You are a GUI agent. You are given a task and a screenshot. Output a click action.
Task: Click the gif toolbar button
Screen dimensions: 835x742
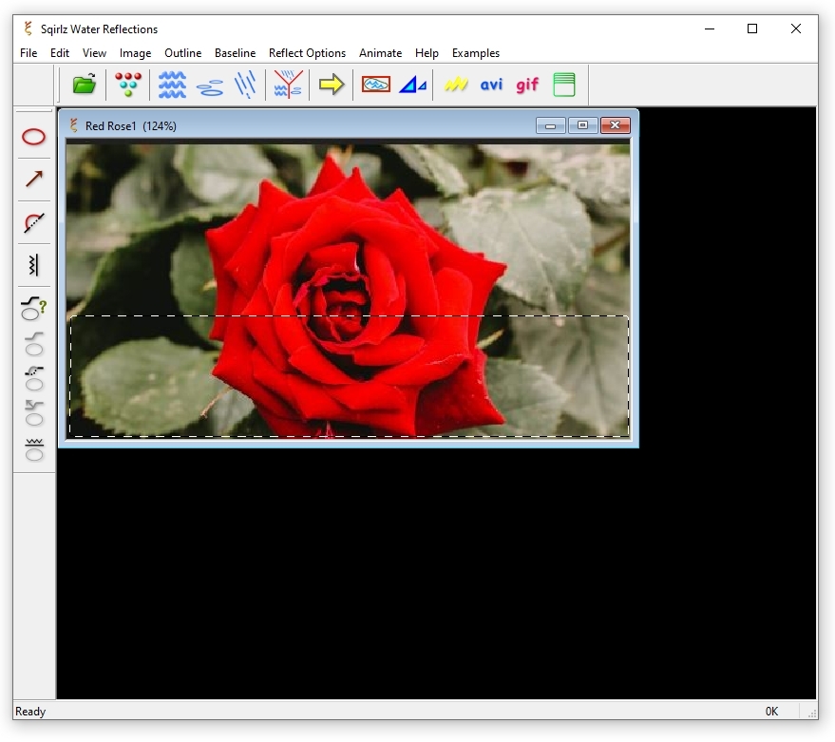(527, 85)
